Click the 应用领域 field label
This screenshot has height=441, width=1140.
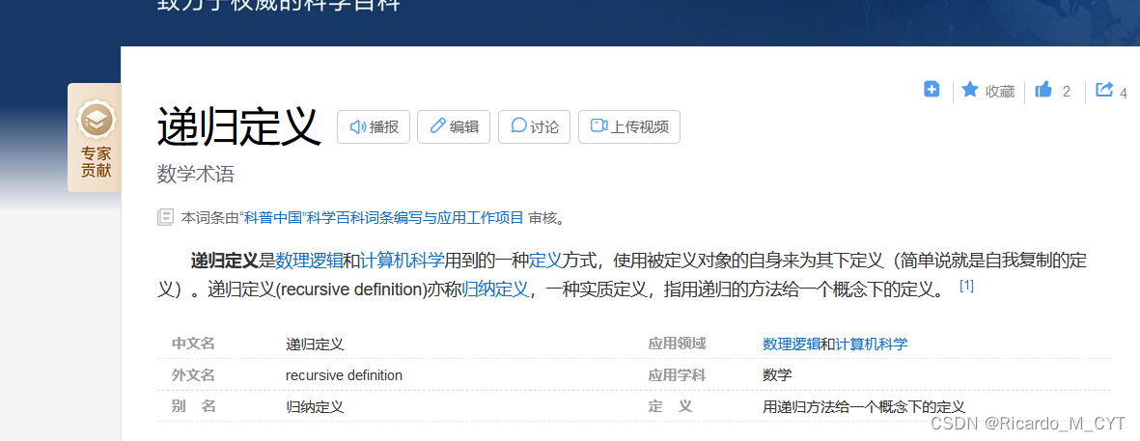(677, 344)
